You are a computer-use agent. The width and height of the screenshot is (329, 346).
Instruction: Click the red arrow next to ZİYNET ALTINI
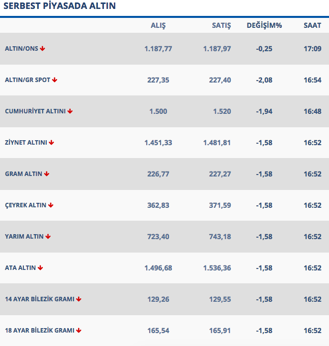click(52, 143)
